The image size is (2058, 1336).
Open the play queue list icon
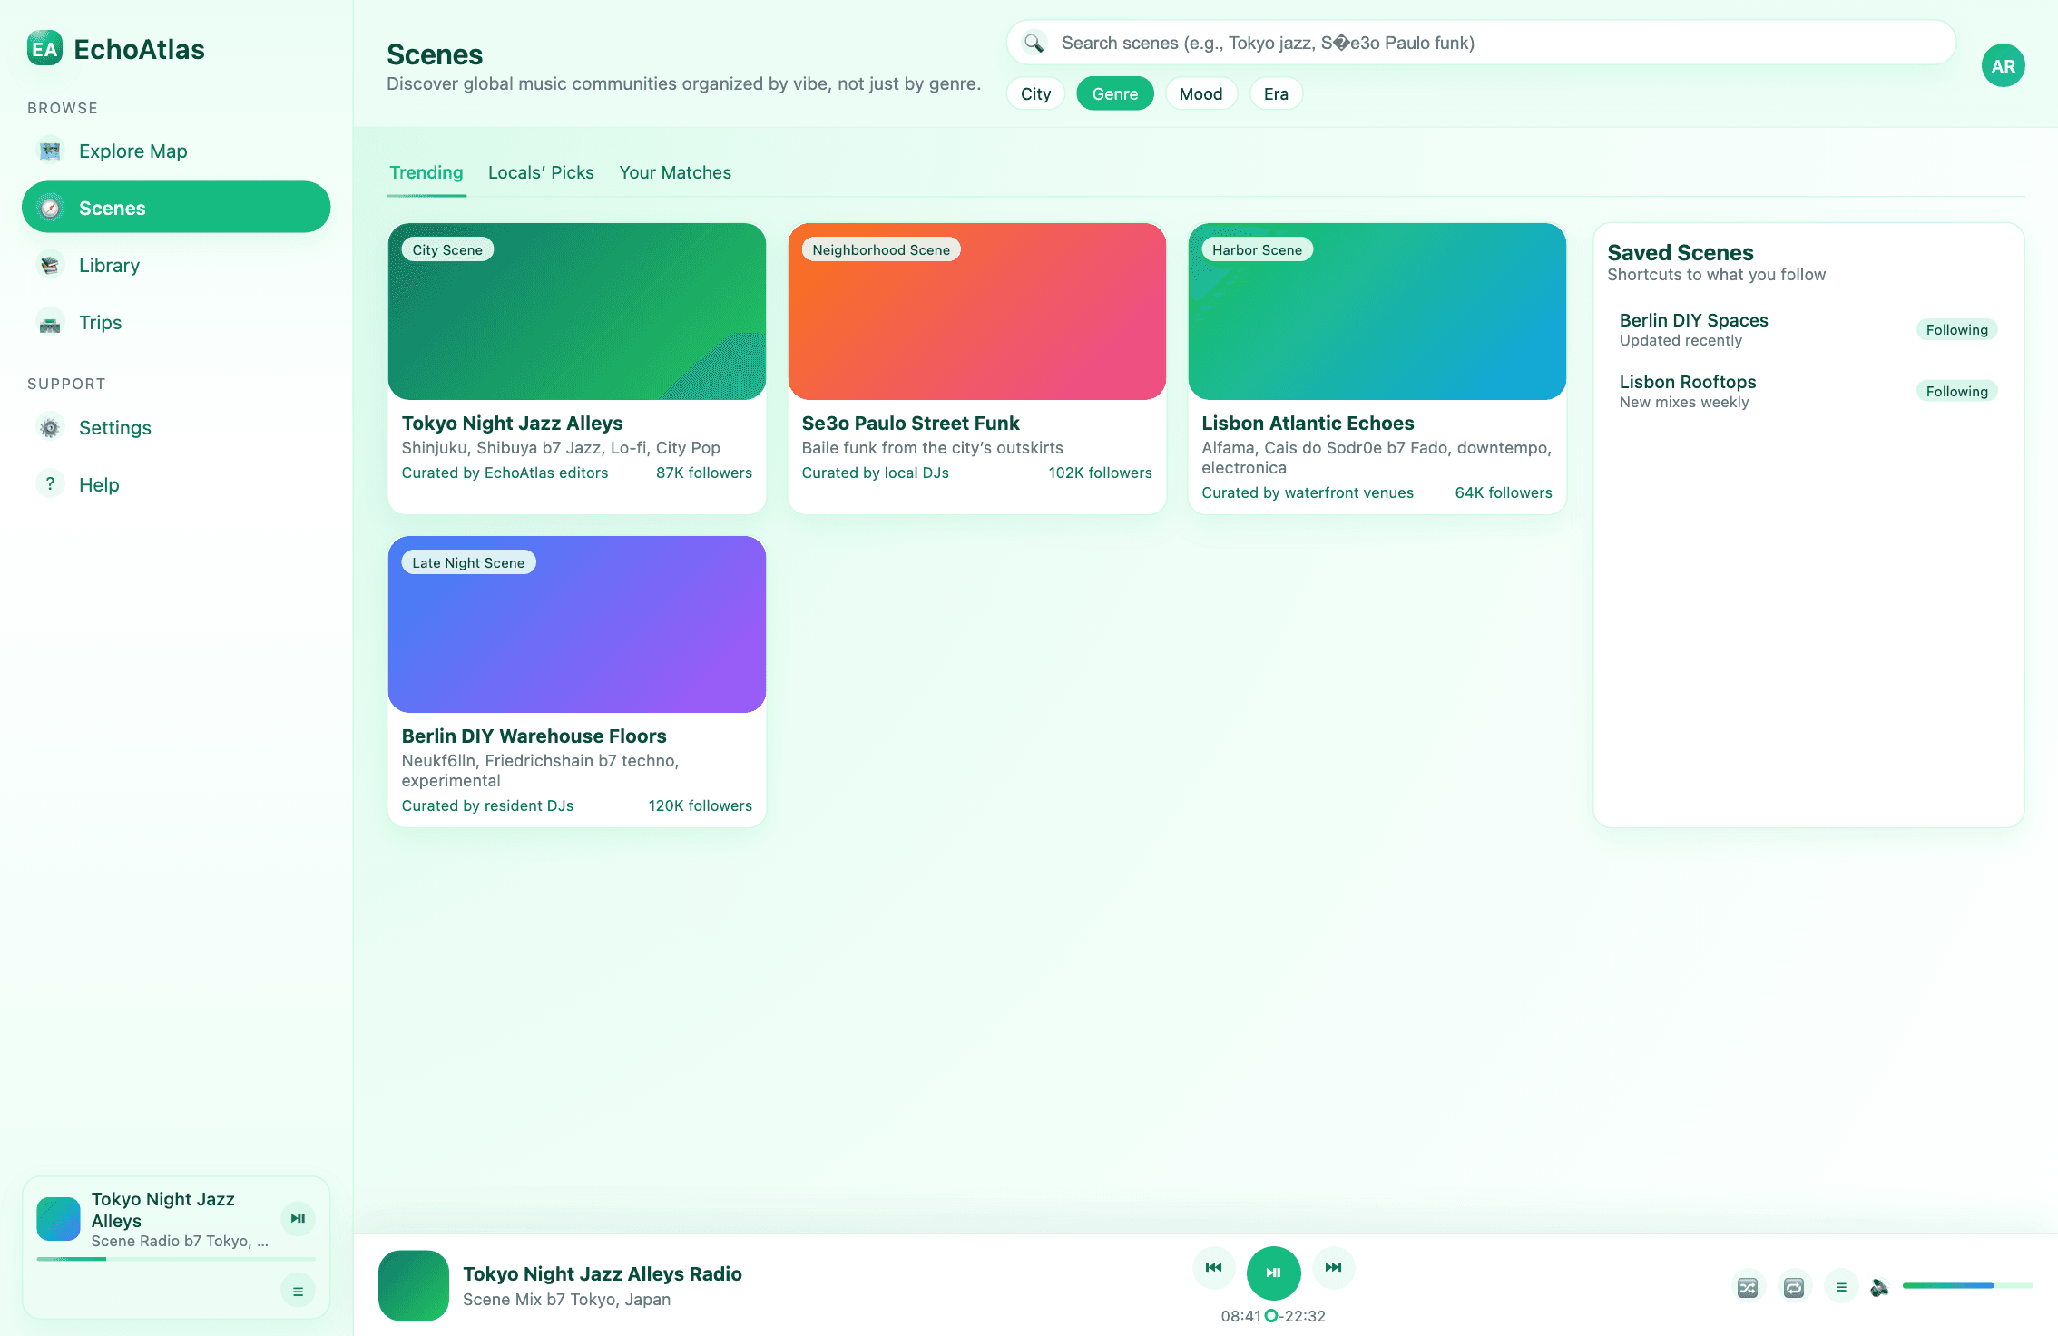tap(1841, 1287)
